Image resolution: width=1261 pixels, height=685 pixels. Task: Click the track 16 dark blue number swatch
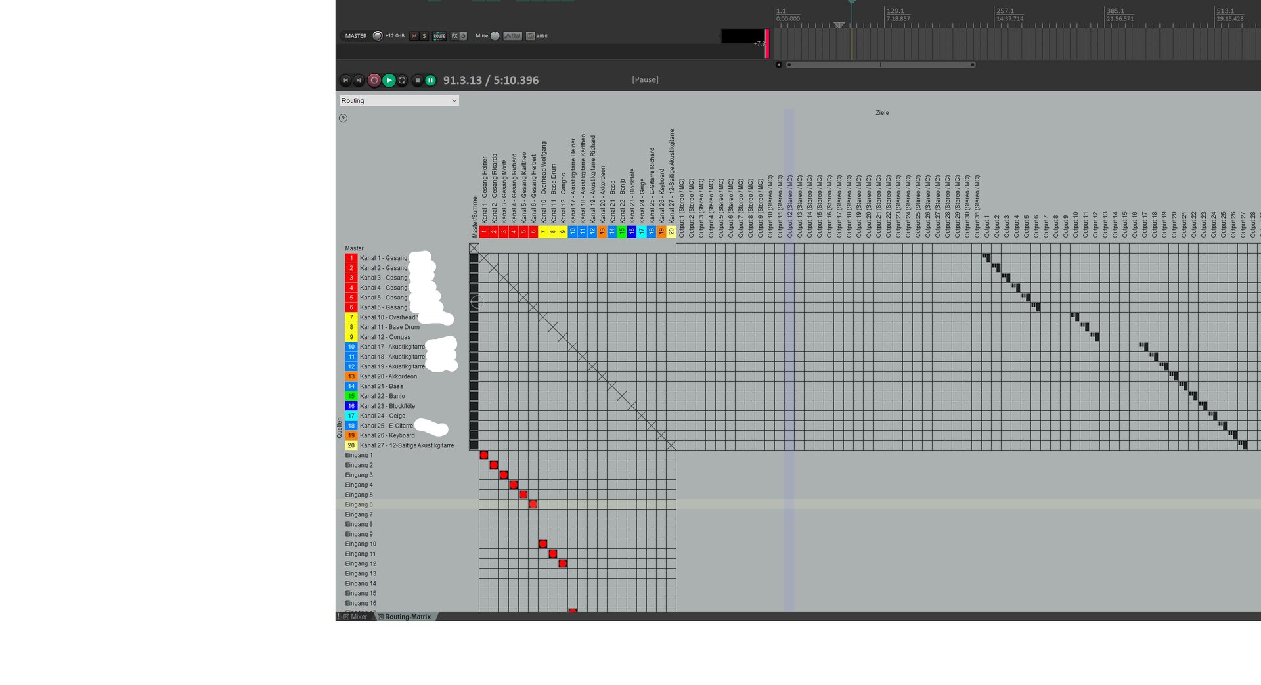[351, 406]
